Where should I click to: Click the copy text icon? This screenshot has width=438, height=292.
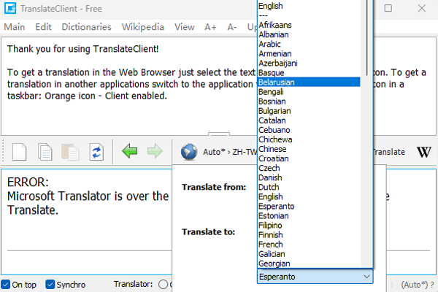45,152
